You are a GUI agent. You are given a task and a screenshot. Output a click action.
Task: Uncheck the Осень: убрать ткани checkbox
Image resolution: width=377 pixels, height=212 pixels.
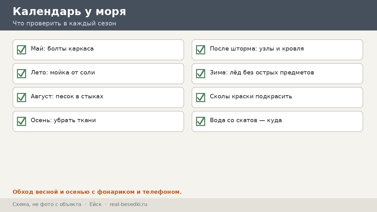[21, 121]
